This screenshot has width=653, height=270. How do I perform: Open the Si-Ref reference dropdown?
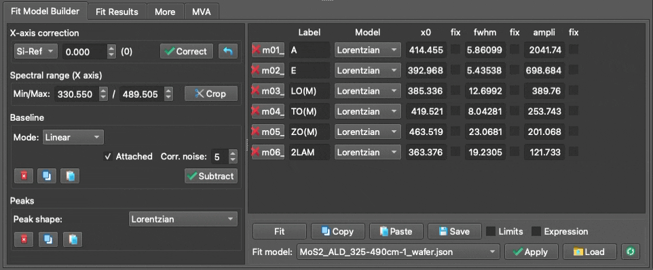pos(35,52)
